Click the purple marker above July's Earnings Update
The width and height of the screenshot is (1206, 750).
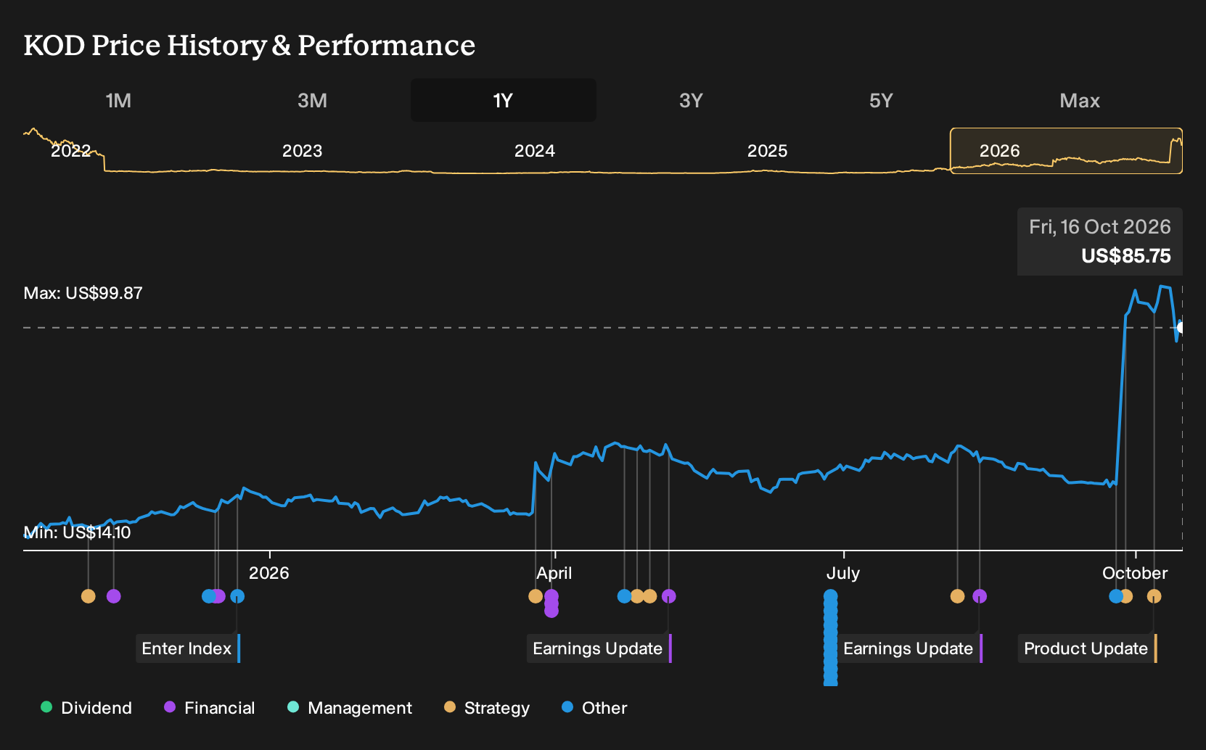point(980,596)
